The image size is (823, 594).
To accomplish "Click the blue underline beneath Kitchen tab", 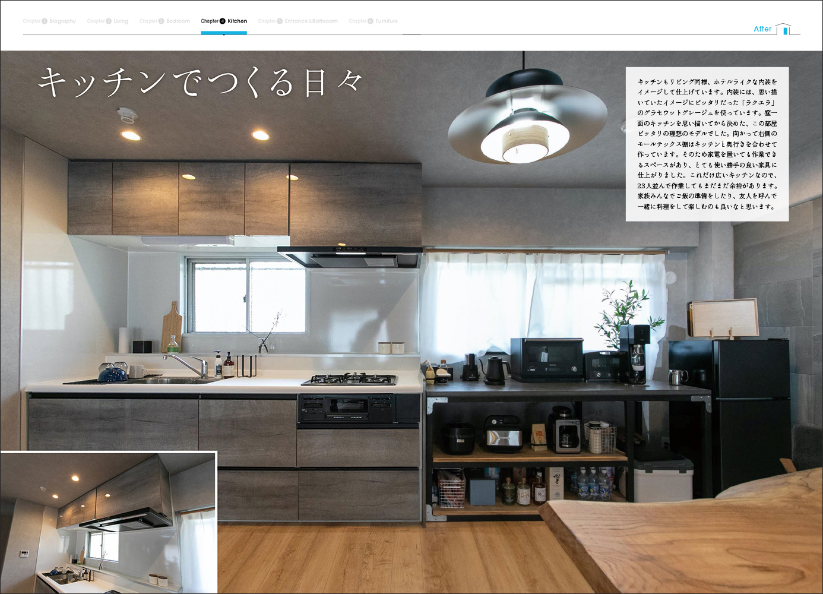I will 224,33.
